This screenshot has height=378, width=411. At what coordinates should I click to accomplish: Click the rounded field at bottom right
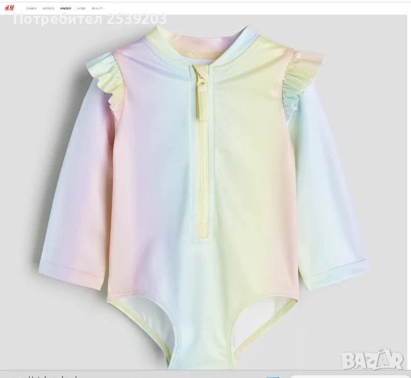347,376
